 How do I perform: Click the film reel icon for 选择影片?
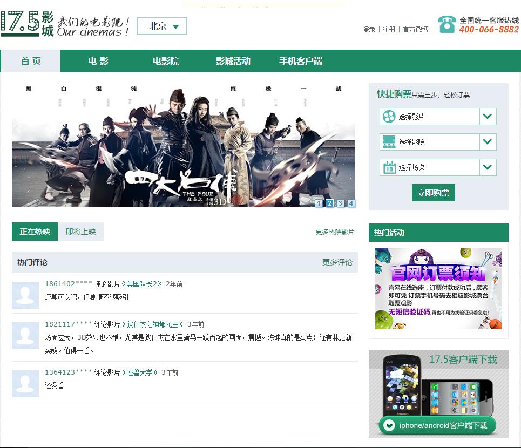point(389,117)
